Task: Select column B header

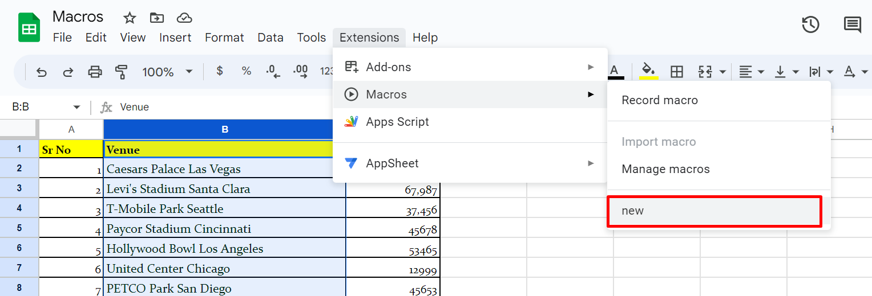Action: (x=225, y=129)
